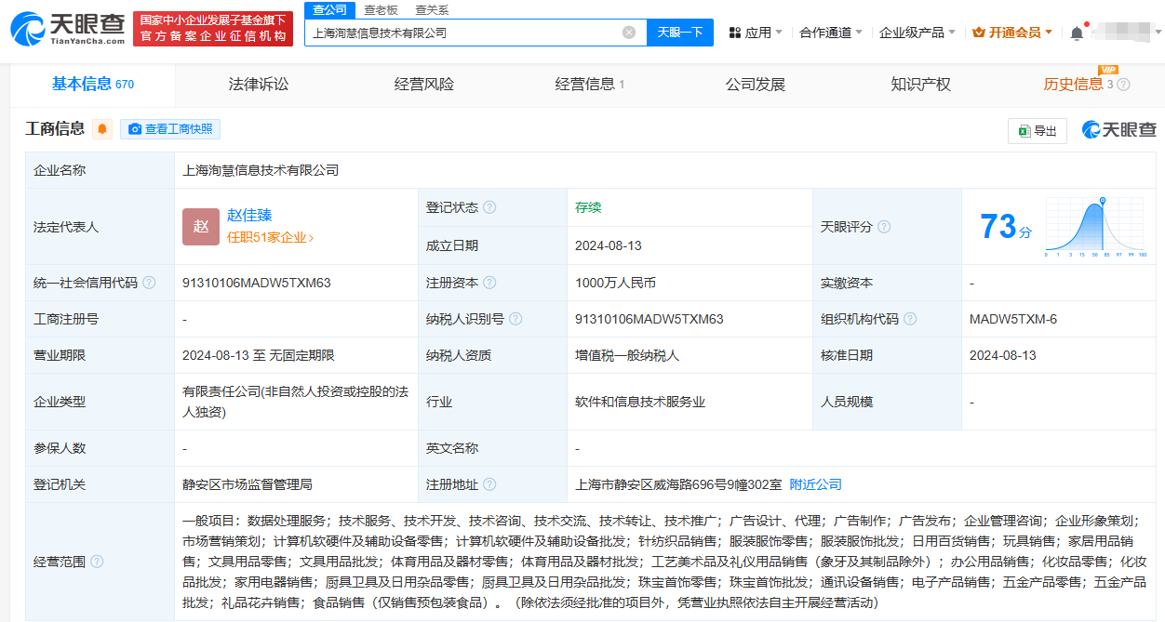This screenshot has height=622, width=1165.
Task: Click the registered capital 1000万人民币
Action: (616, 283)
